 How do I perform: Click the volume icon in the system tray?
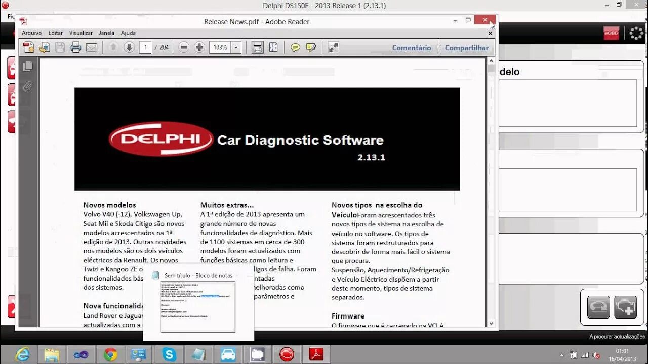(597, 355)
